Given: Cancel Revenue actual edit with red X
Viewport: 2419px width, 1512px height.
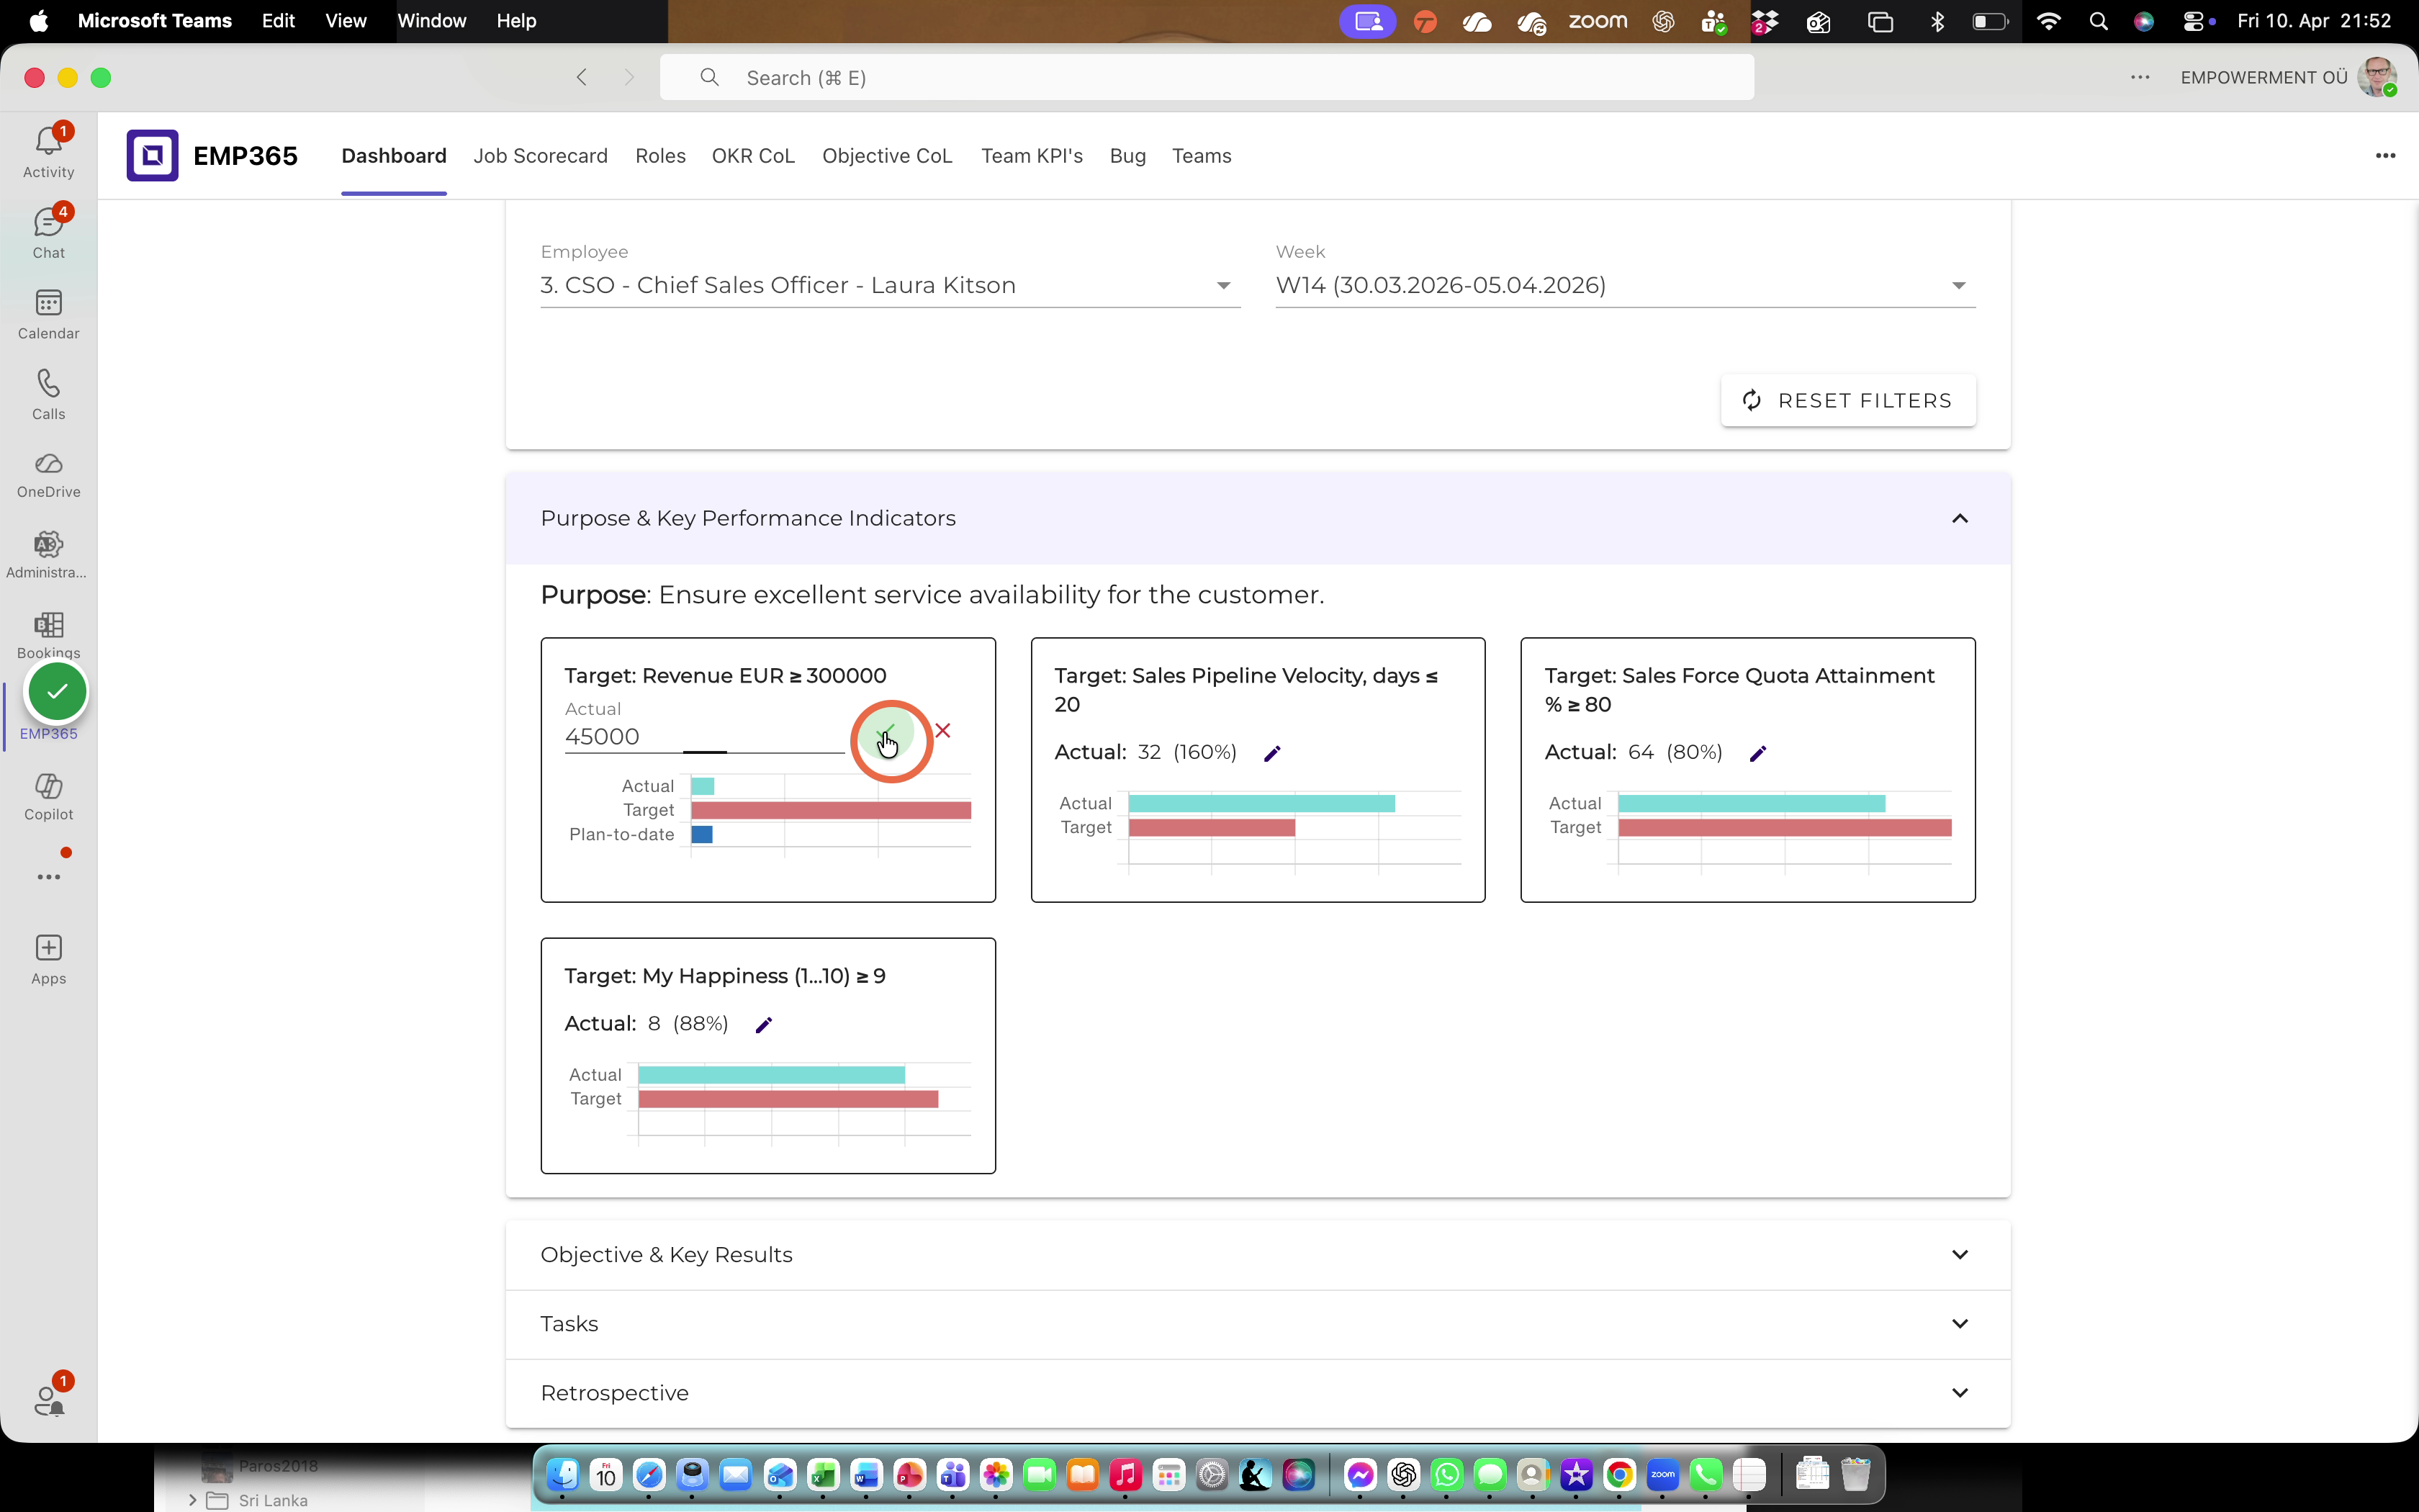Looking at the screenshot, I should pyautogui.click(x=942, y=731).
